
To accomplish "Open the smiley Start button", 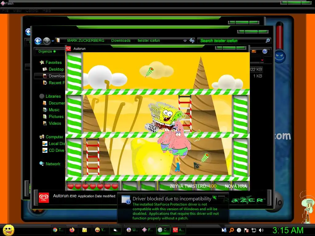I will pyautogui.click(x=9, y=230).
